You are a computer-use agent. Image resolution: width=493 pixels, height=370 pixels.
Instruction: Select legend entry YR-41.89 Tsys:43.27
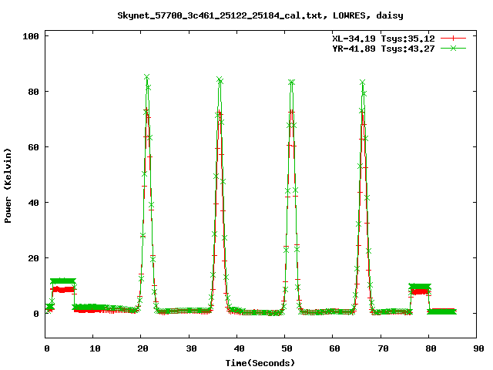tap(384, 49)
